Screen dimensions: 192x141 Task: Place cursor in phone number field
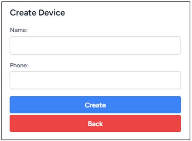pos(95,80)
